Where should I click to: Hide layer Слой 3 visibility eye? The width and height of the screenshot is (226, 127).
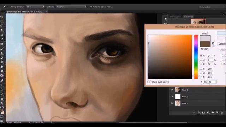(x=172, y=90)
